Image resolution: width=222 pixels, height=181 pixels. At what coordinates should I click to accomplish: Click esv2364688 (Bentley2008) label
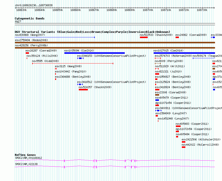tap(73, 77)
